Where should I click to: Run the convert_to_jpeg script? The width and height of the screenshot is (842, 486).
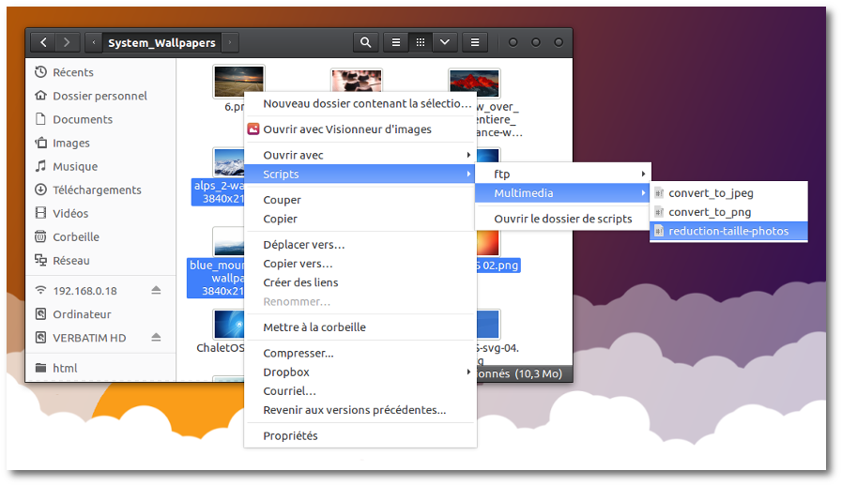[x=728, y=193]
